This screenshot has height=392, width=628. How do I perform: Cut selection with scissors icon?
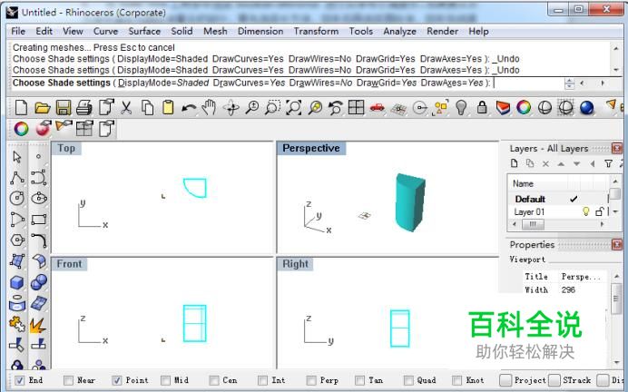pyautogui.click(x=126, y=107)
